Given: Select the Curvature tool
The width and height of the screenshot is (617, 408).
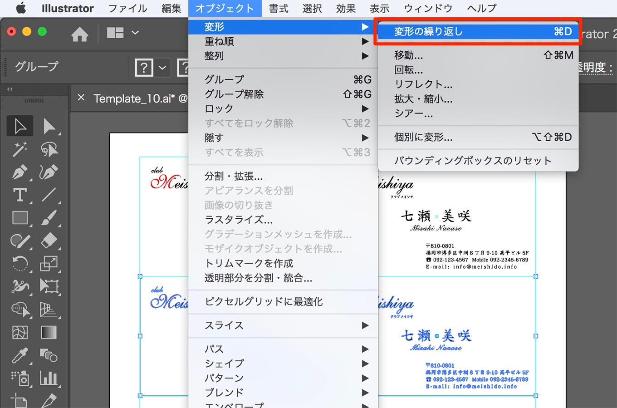Looking at the screenshot, I should pos(49,172).
